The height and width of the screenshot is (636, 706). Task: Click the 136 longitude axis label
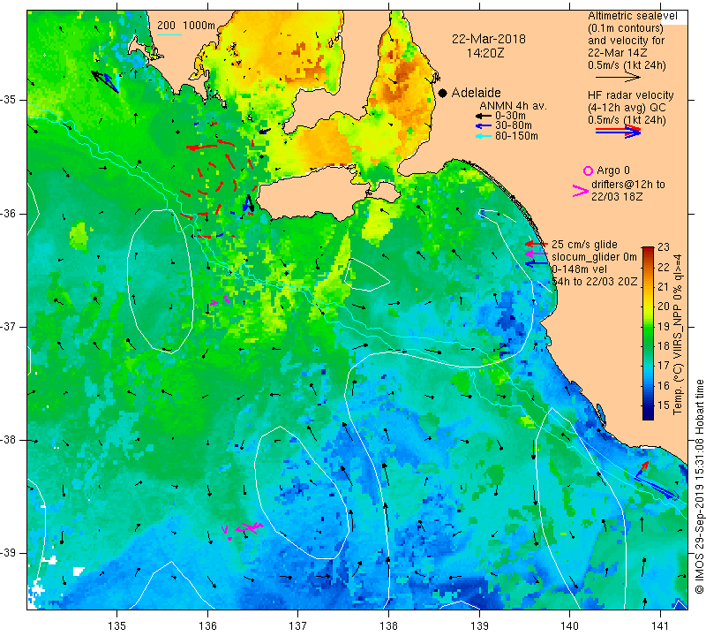click(207, 625)
